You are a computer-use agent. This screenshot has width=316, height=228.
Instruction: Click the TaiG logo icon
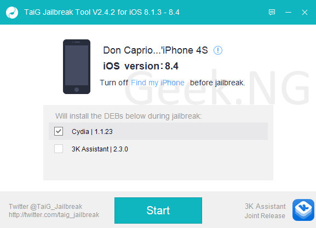[12, 13]
